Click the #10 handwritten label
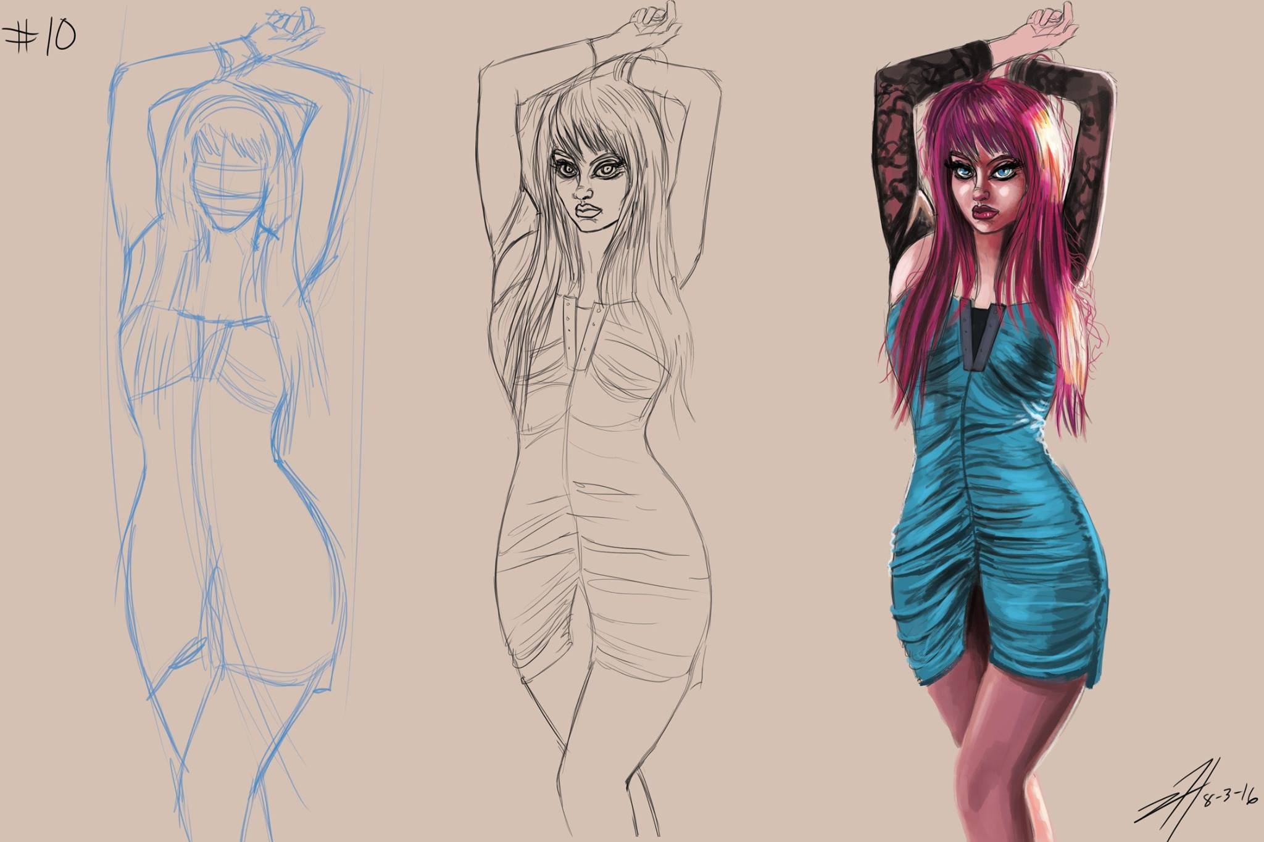 click(x=39, y=36)
